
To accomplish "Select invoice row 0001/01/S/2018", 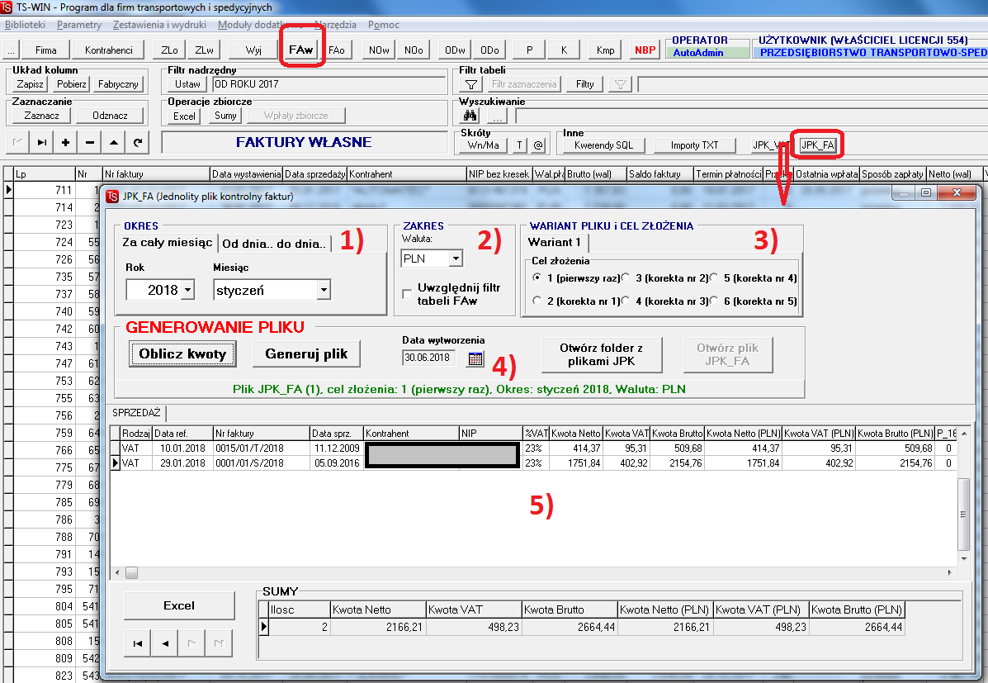I will click(534, 462).
